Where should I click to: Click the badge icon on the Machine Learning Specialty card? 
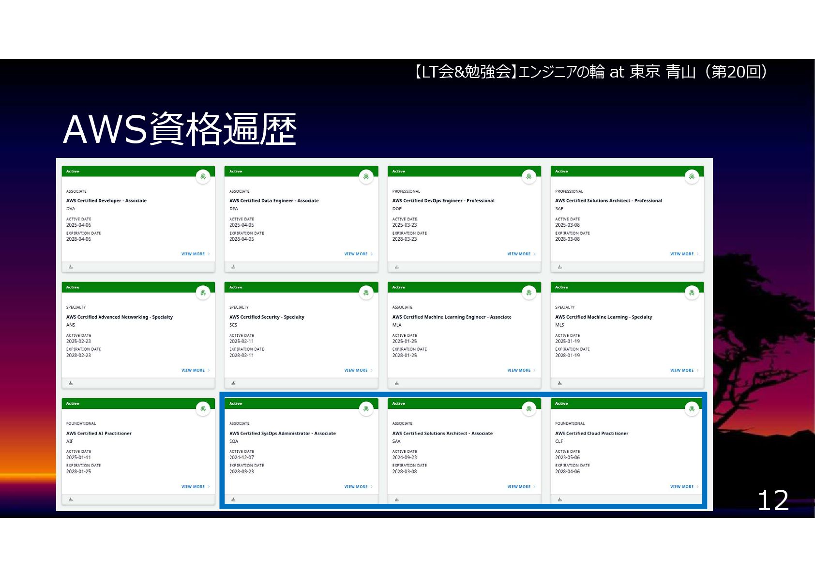coord(692,293)
